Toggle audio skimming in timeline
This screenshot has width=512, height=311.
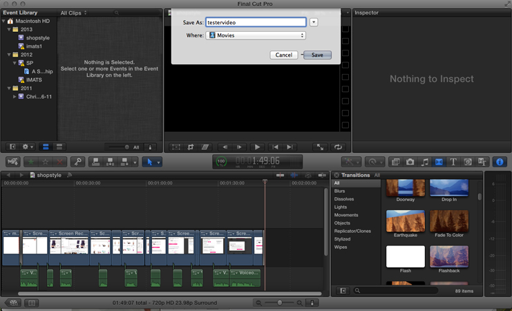tap(294, 176)
